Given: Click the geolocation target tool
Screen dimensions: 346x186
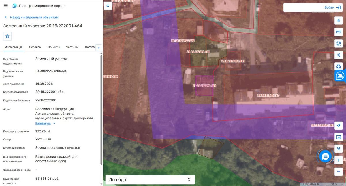Looking at the screenshot, I should click(339, 148).
